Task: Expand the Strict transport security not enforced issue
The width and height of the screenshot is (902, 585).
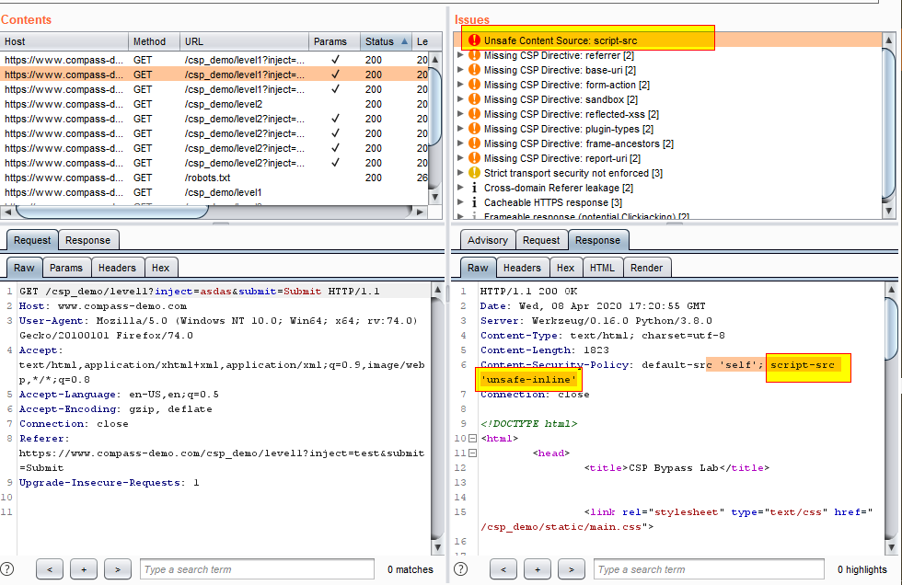Action: point(460,173)
